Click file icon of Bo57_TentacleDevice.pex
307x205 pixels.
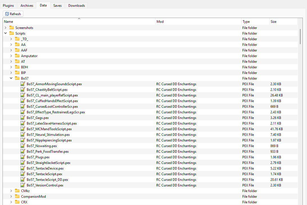(x=23, y=168)
